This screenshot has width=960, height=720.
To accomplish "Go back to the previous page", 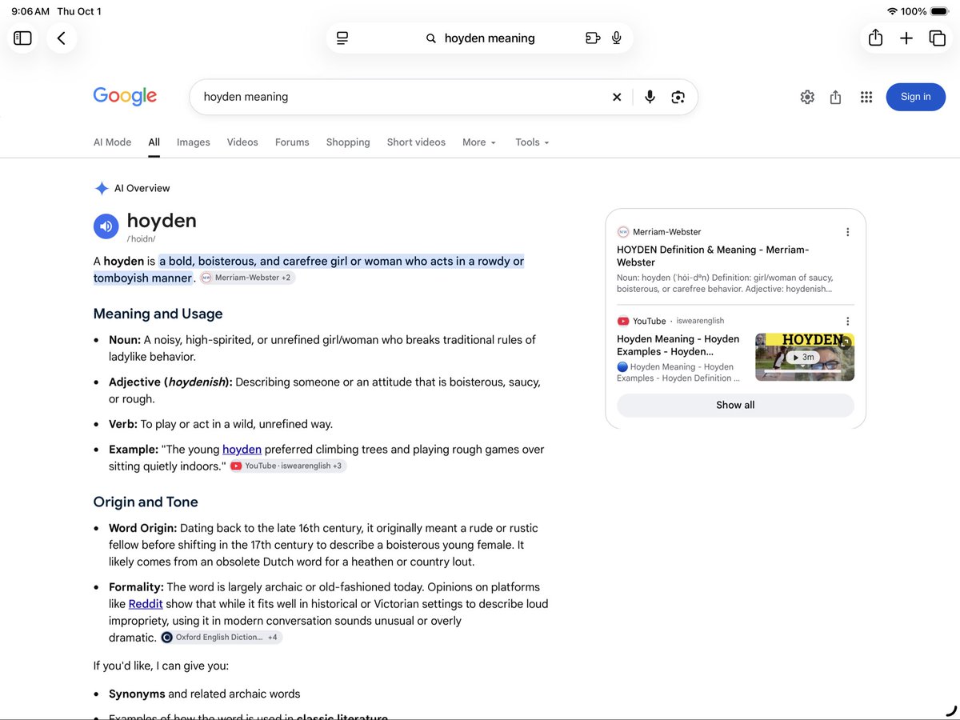I will [x=62, y=38].
